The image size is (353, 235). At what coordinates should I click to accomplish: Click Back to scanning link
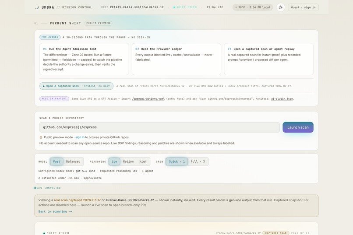tap(55, 212)
